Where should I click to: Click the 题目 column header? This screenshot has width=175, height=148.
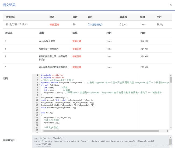click(90, 17)
